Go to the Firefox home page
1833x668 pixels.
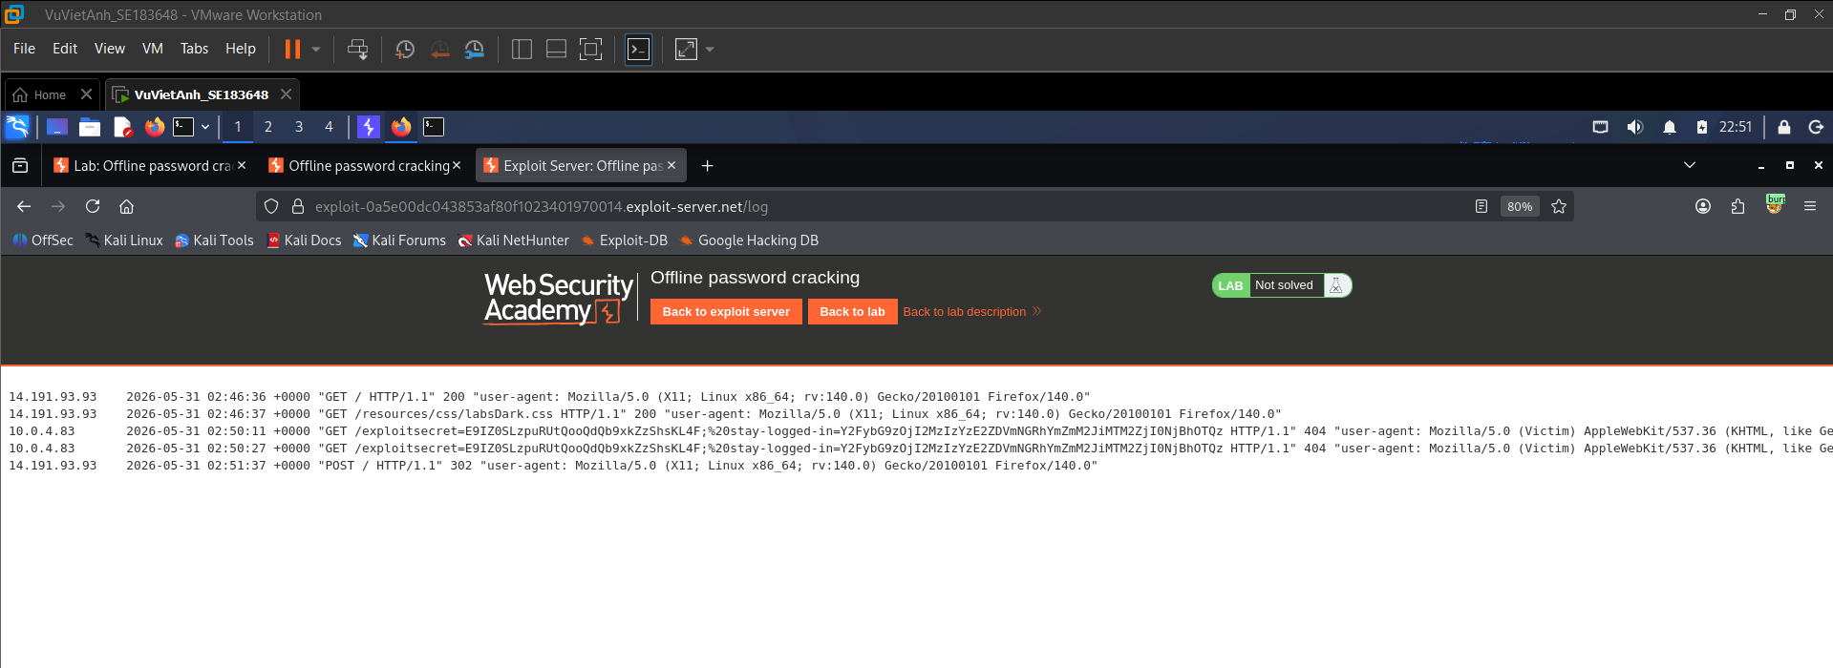pyautogui.click(x=126, y=206)
